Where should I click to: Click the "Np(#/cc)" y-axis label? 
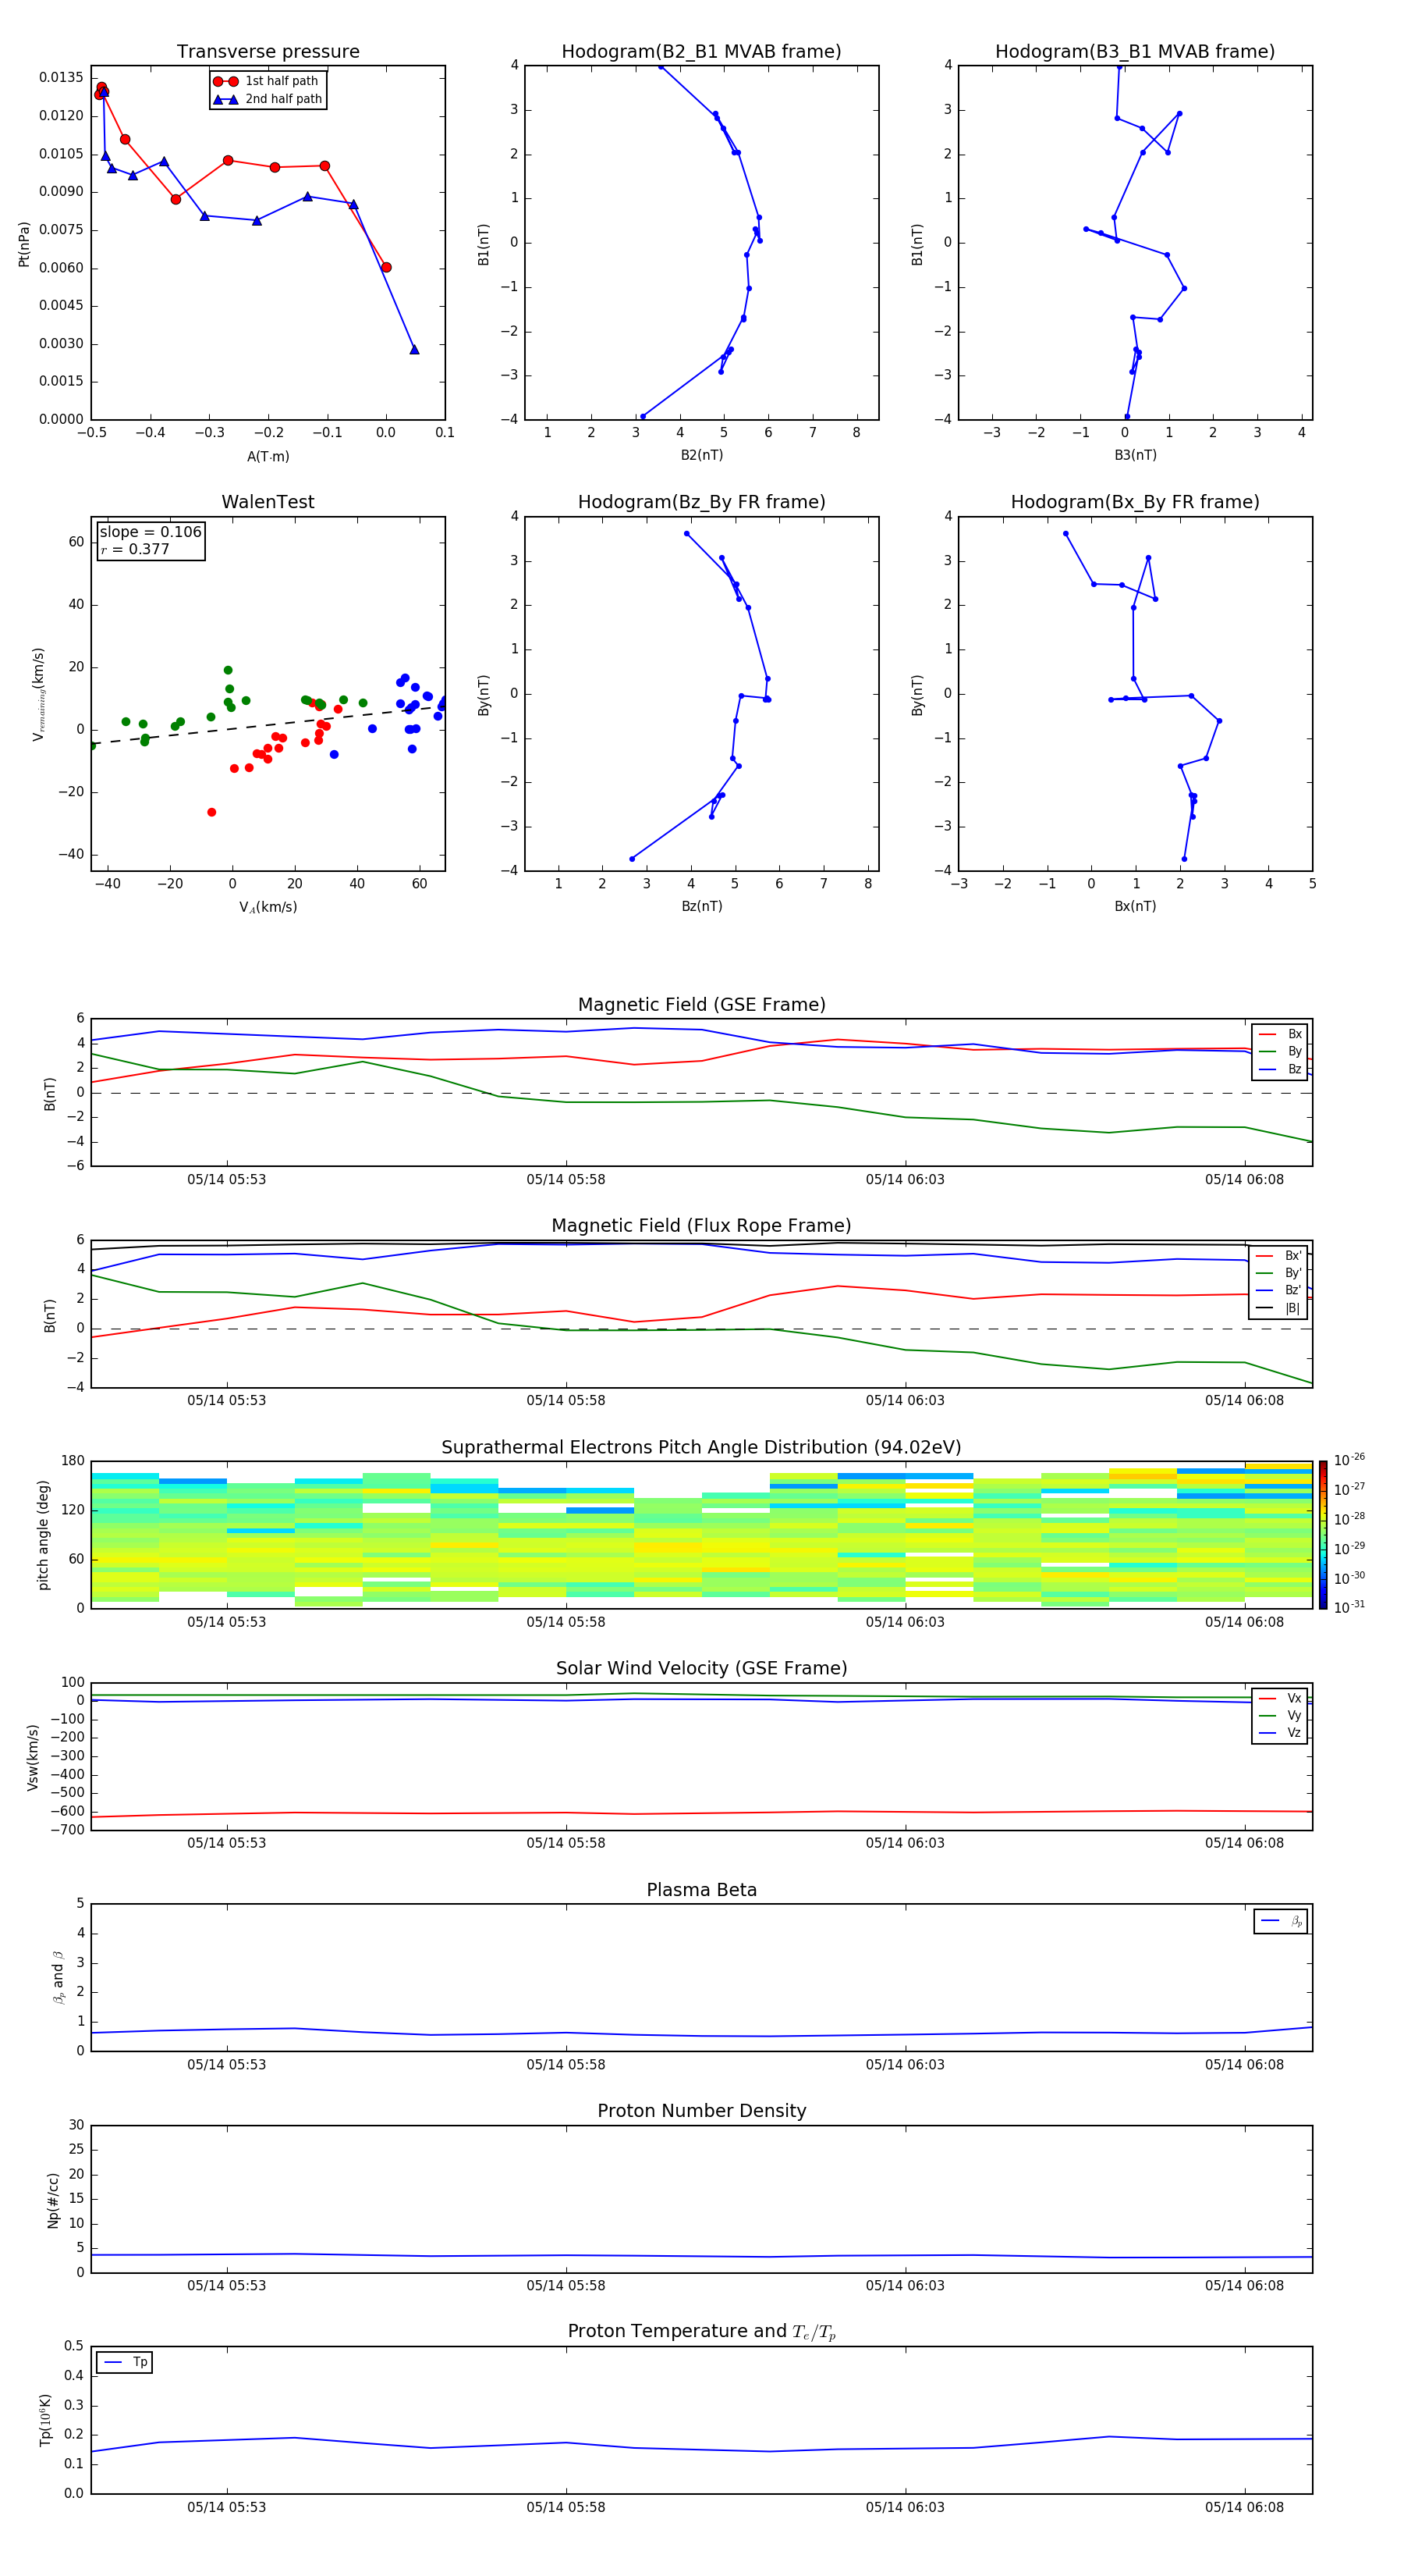pyautogui.click(x=52, y=2200)
